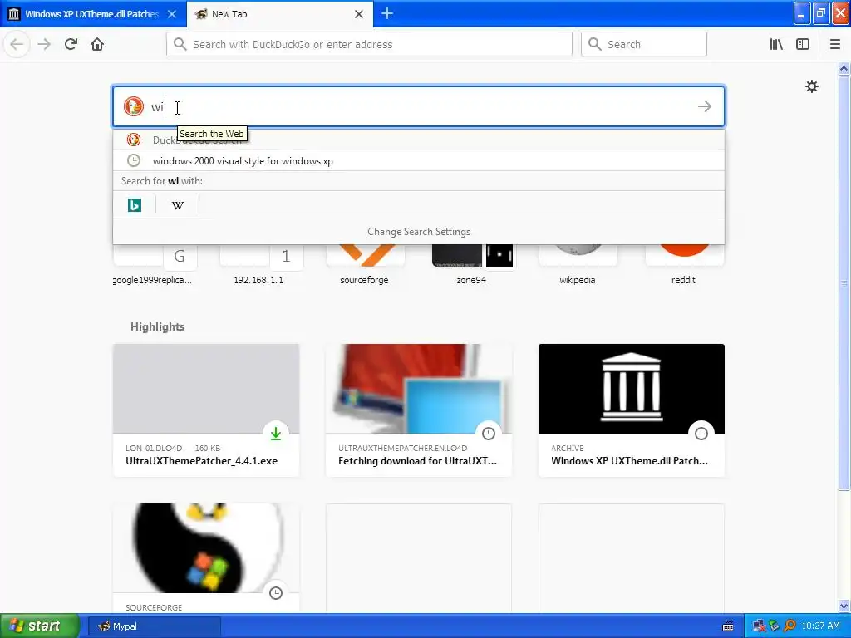Focus the toolbar Search field
This screenshot has height=638, width=851.
point(644,44)
